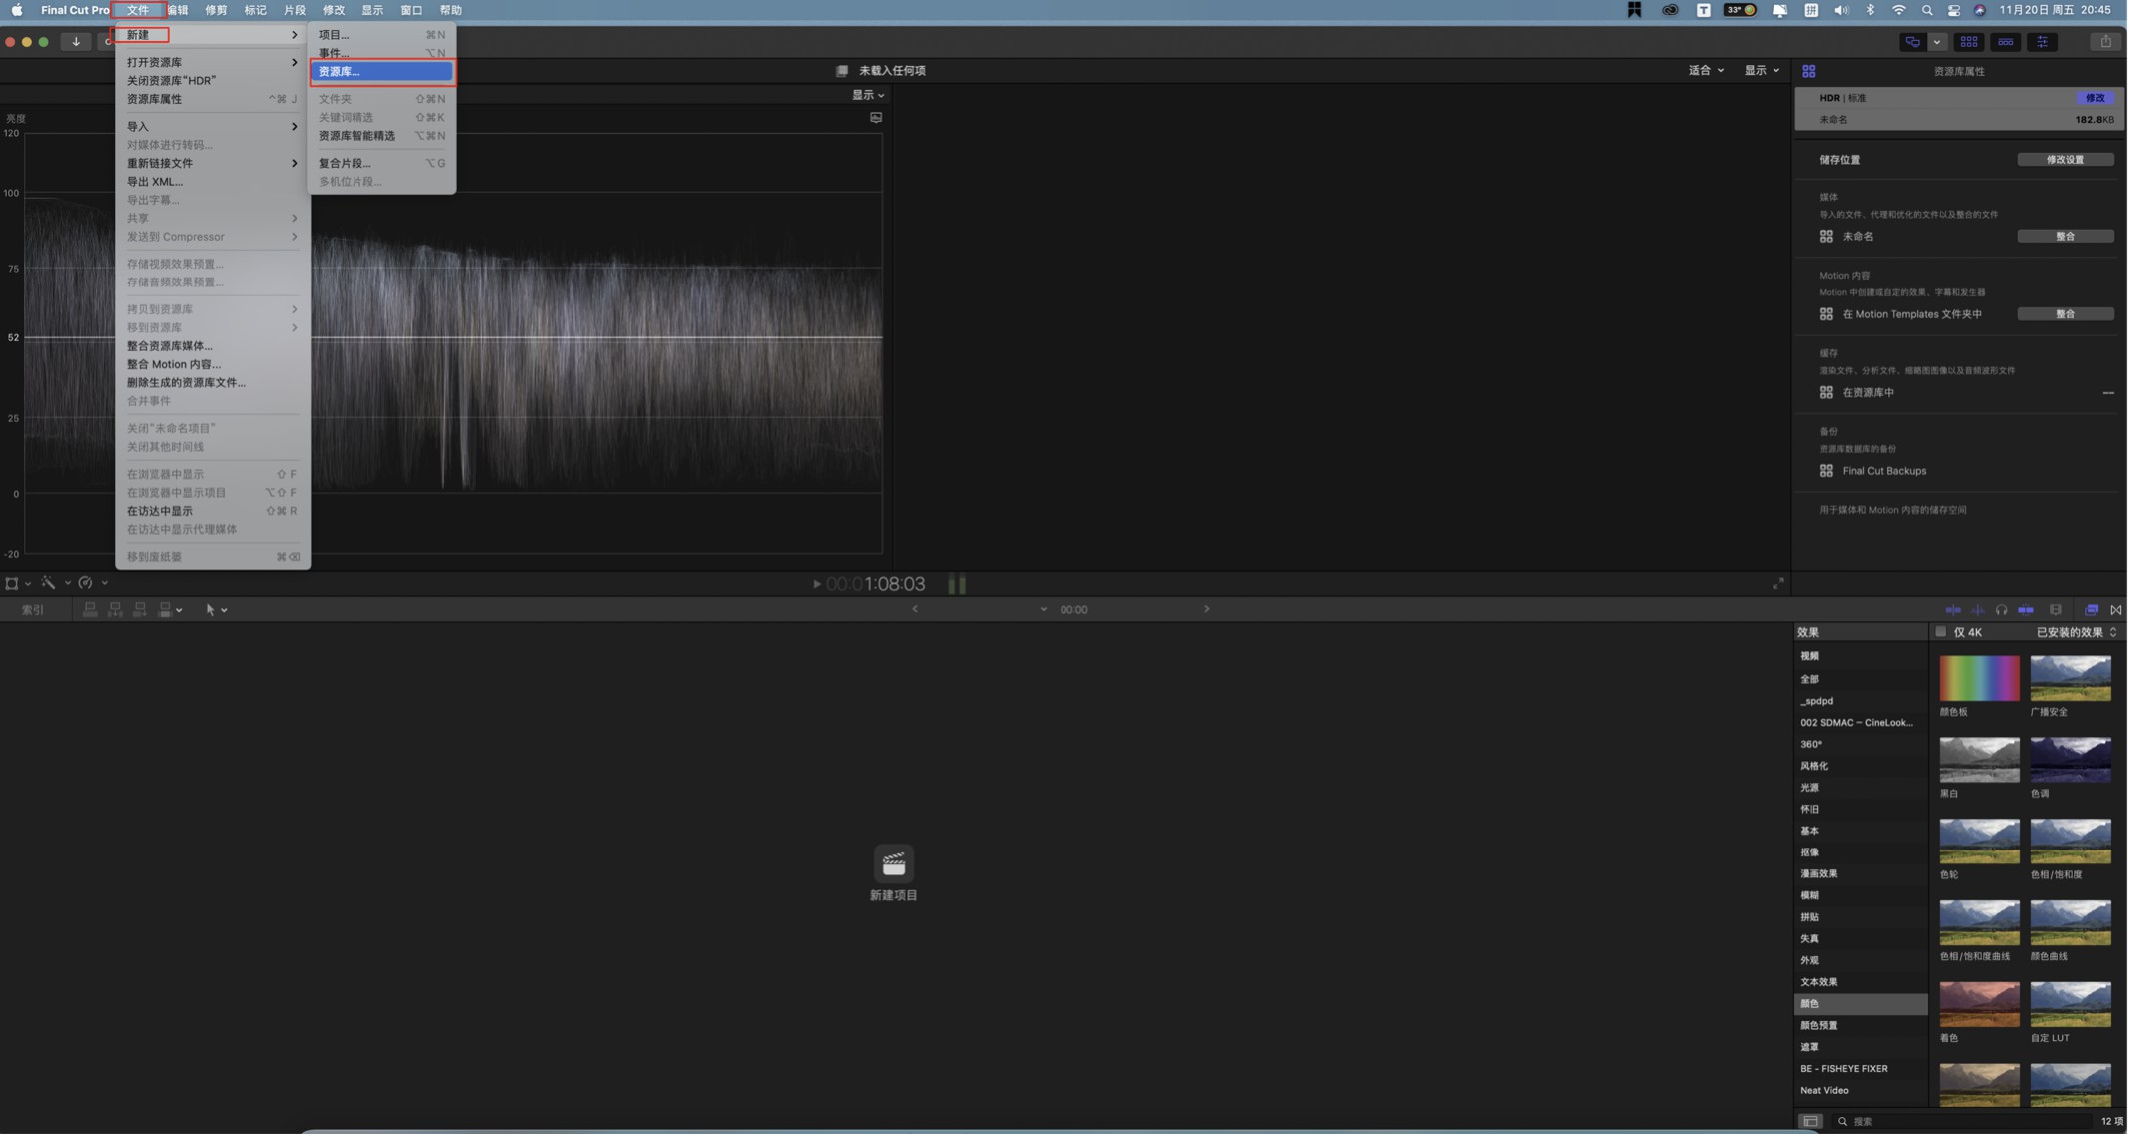Choose 项目… in the 新建 submenu

(x=381, y=35)
